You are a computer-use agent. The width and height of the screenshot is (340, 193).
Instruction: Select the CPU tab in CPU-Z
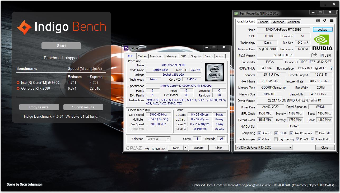131,56
